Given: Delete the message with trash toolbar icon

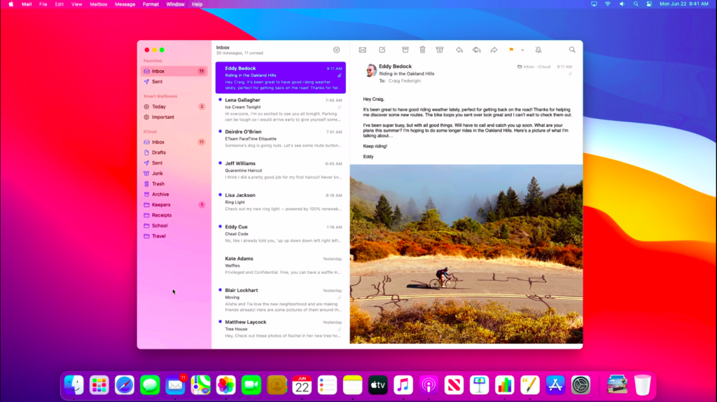Looking at the screenshot, I should (422, 50).
